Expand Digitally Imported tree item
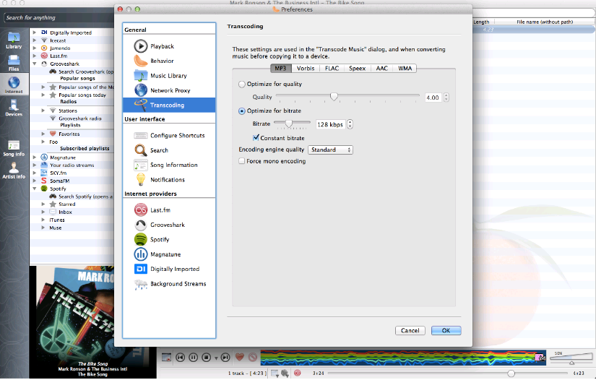Viewport: 596px width, 380px height. click(x=35, y=33)
